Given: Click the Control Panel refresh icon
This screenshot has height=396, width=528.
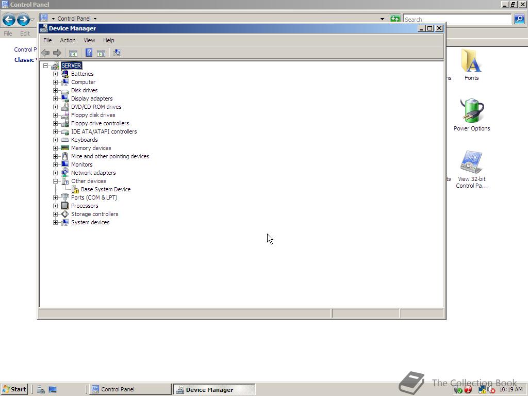Looking at the screenshot, I should pyautogui.click(x=394, y=19).
